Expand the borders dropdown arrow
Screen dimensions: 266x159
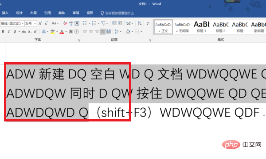coord(141,32)
